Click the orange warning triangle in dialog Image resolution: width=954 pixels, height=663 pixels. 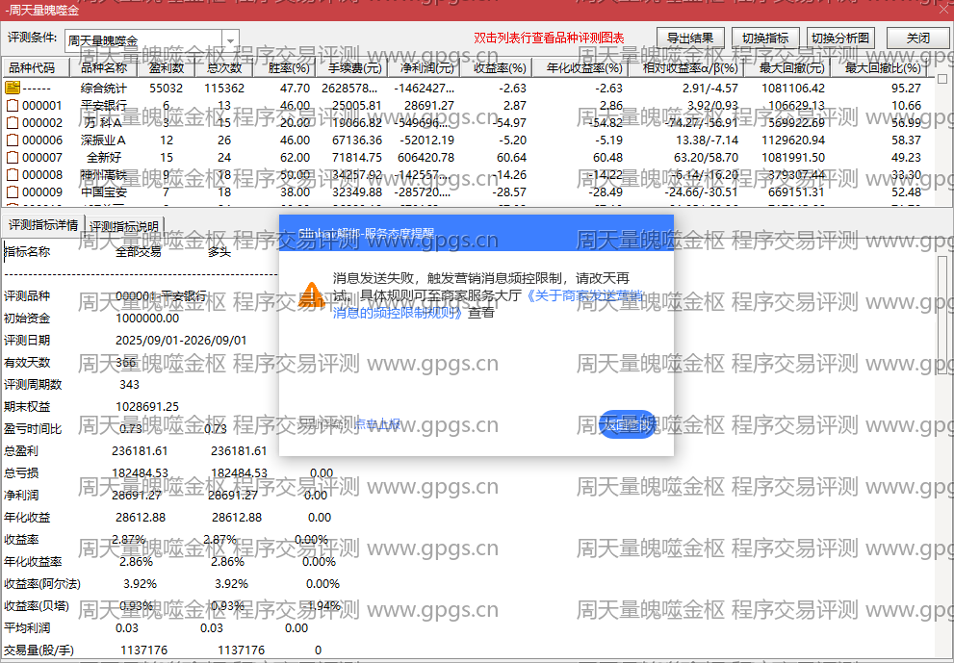point(312,294)
